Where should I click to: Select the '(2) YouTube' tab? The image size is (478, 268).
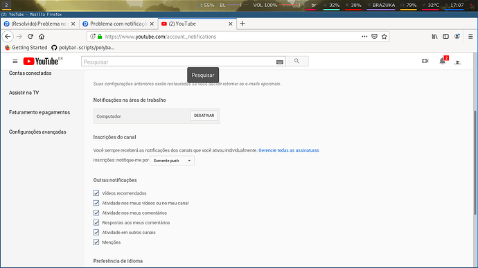197,24
